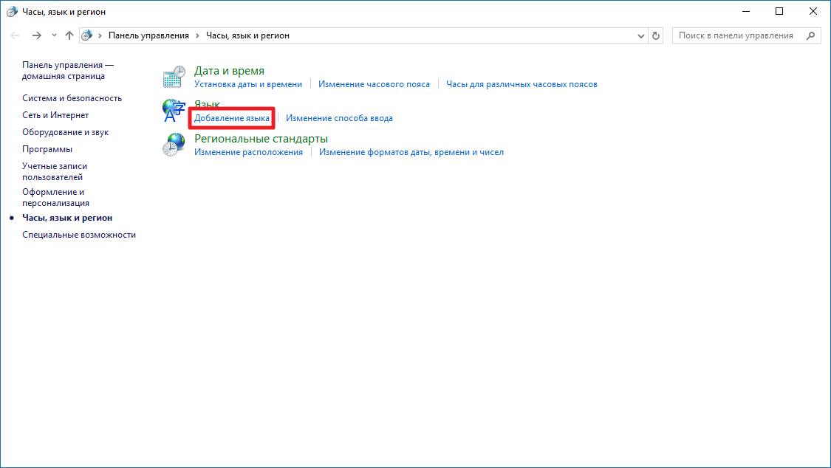Image resolution: width=831 pixels, height=468 pixels.
Task: Open Система и безопасность category
Action: pos(72,98)
